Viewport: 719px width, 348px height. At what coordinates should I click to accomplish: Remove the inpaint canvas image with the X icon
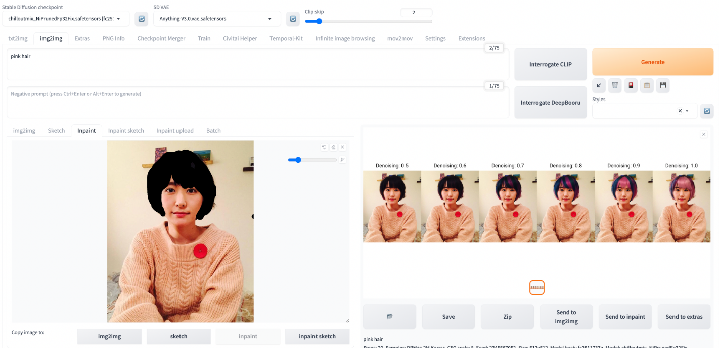[x=342, y=147]
